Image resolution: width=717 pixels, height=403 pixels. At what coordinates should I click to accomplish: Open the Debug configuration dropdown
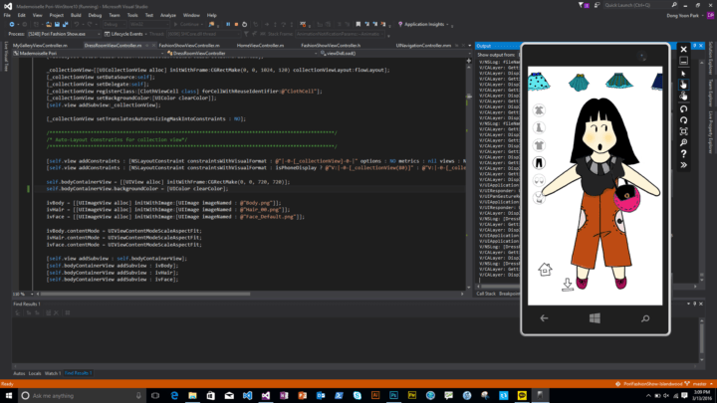(x=115, y=24)
